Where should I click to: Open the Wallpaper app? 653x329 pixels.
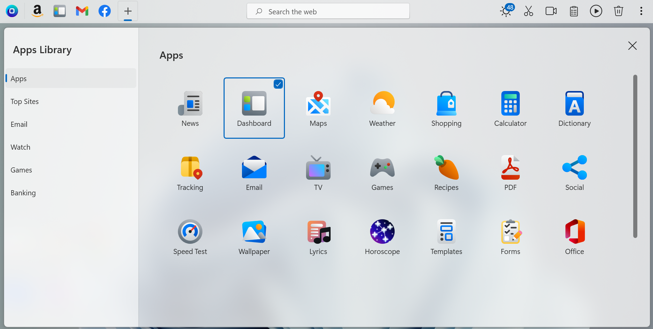(x=254, y=236)
